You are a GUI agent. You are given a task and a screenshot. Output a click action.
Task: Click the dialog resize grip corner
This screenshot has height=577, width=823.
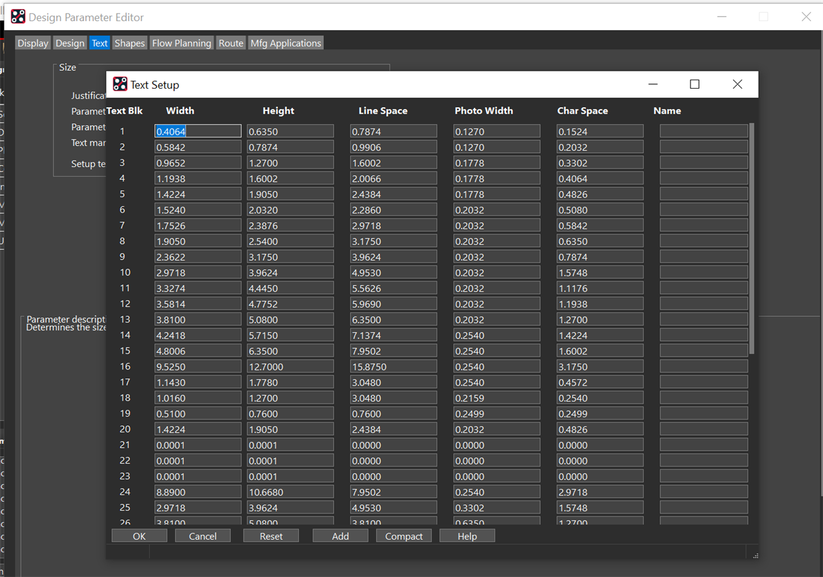pos(755,556)
